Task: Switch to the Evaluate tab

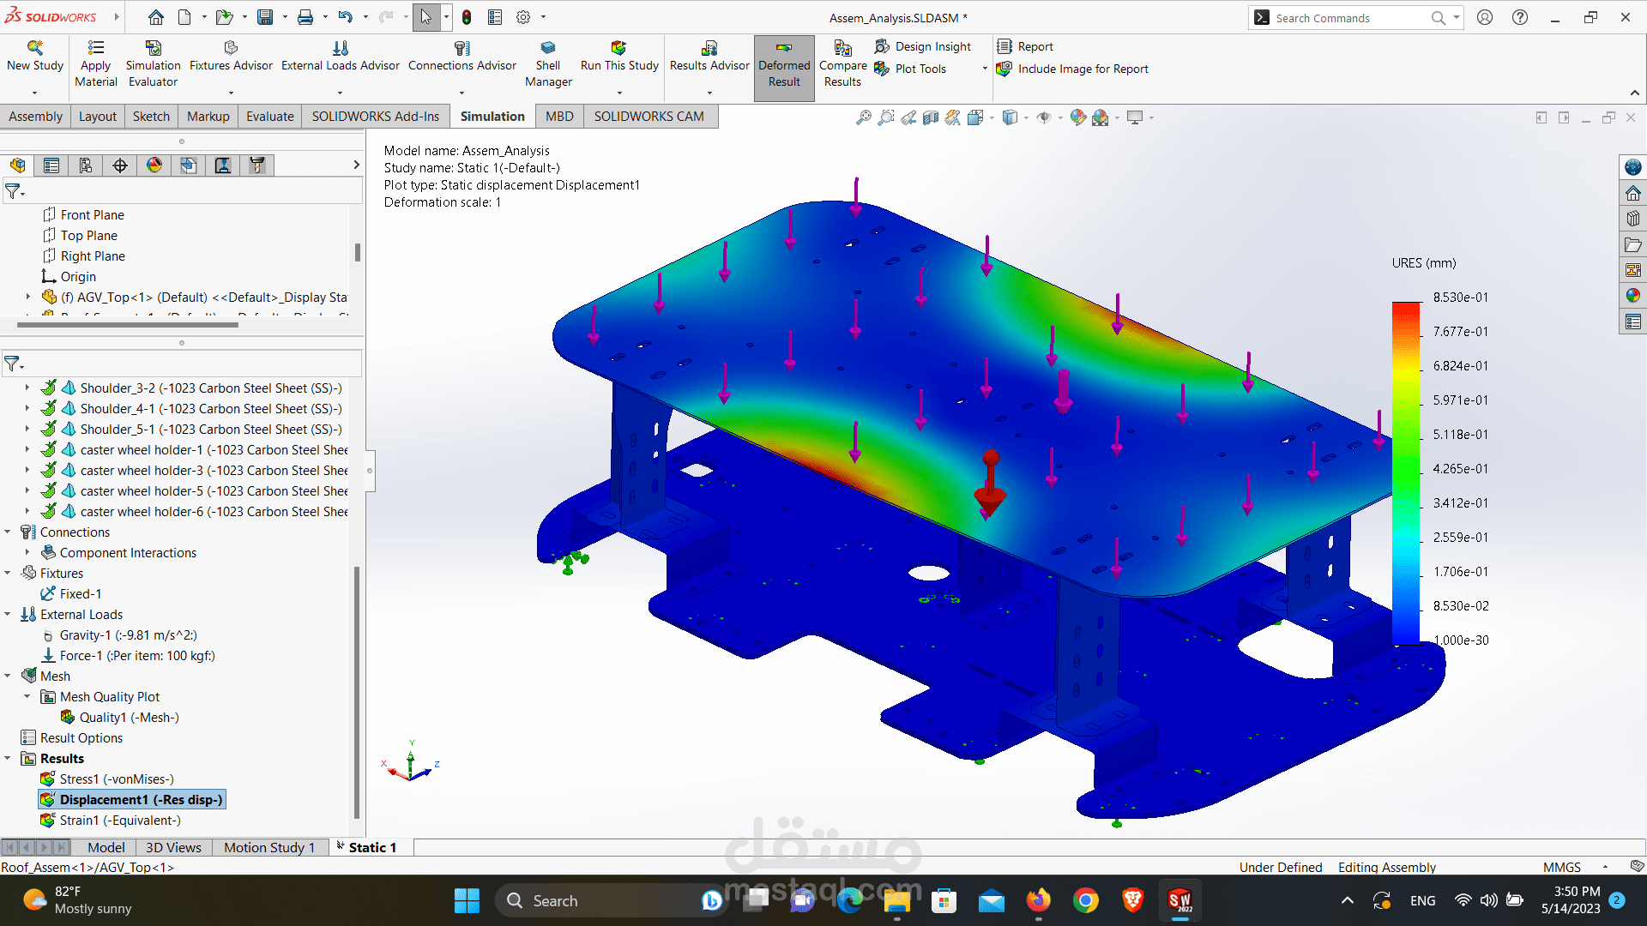Action: point(269,117)
